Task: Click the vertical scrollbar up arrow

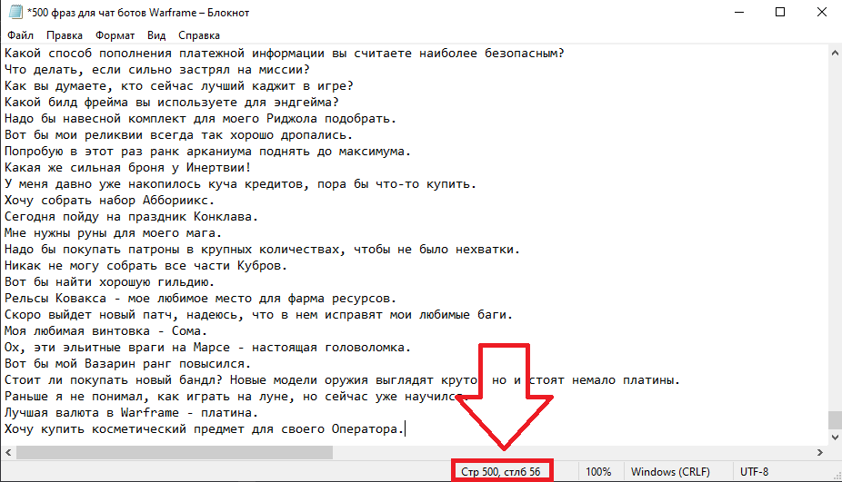Action: click(835, 53)
